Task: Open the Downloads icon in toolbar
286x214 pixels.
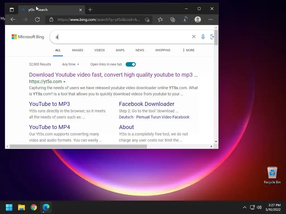Action: (185, 20)
